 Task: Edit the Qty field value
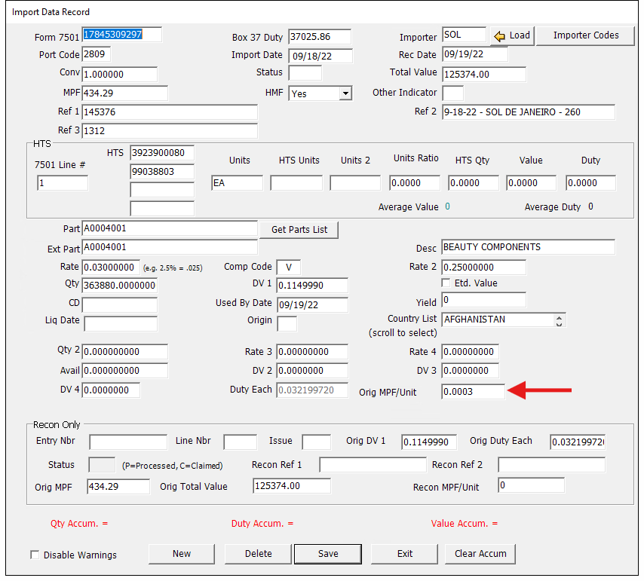pos(120,286)
